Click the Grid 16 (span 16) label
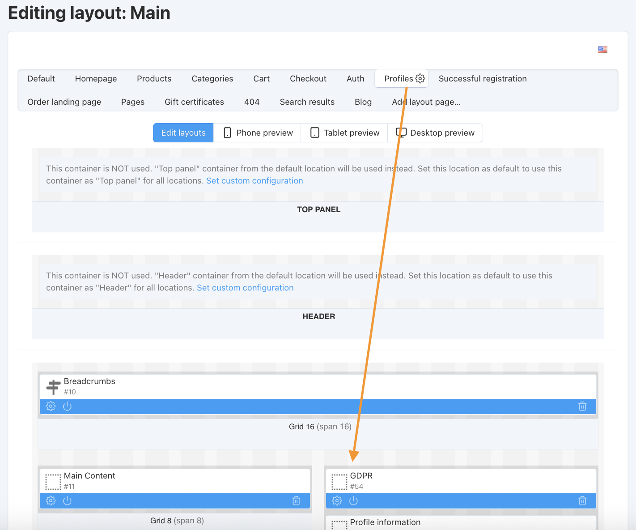Screen dimensions: 636x530 [320, 427]
